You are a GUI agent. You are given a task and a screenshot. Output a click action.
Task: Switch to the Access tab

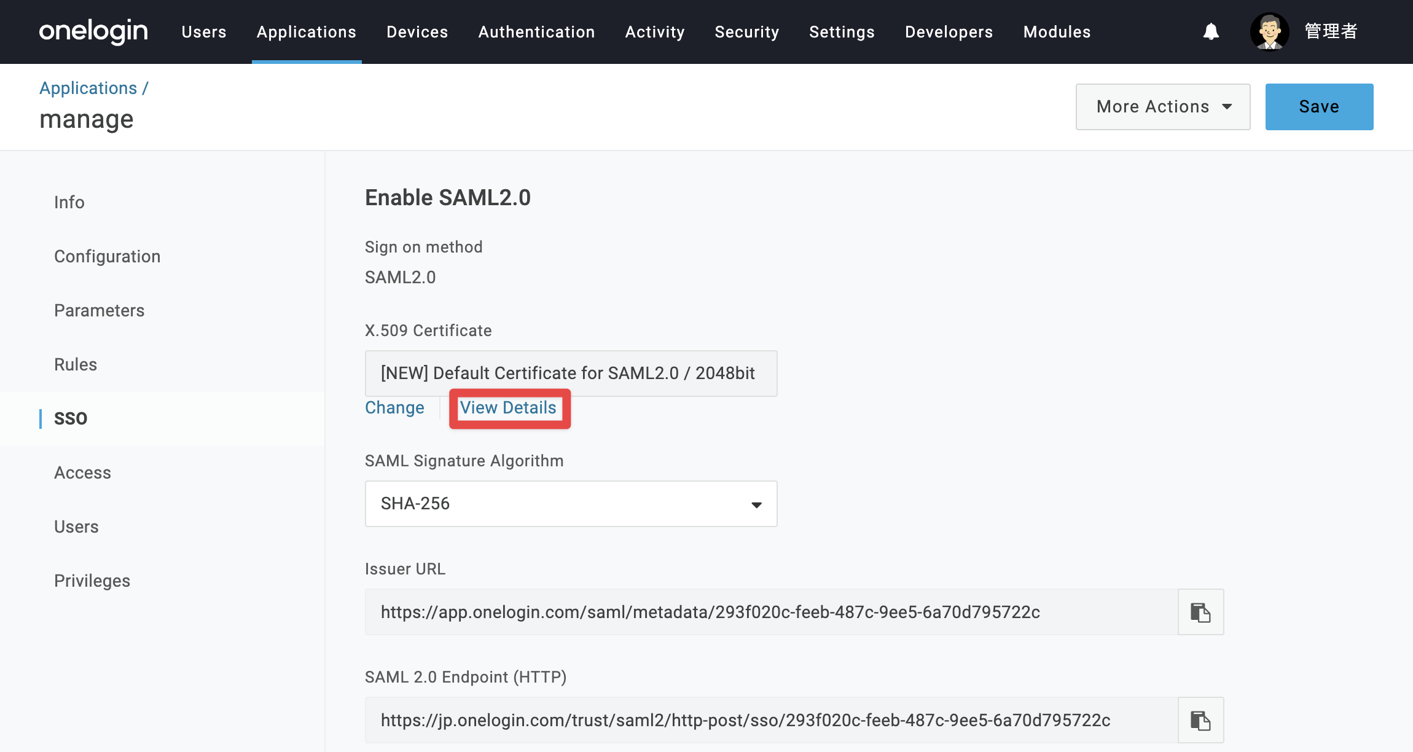83,472
